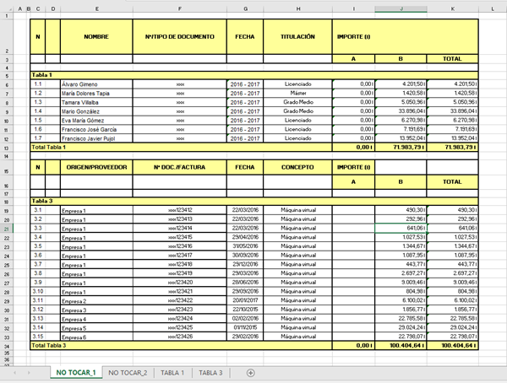This screenshot has width=507, height=383.
Task: Select the date cell 29/04/2016
Action: coord(245,237)
